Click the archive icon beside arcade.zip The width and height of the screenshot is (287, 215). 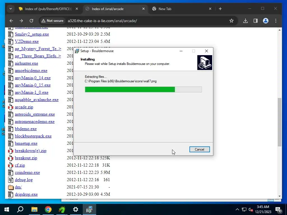pos(11,107)
